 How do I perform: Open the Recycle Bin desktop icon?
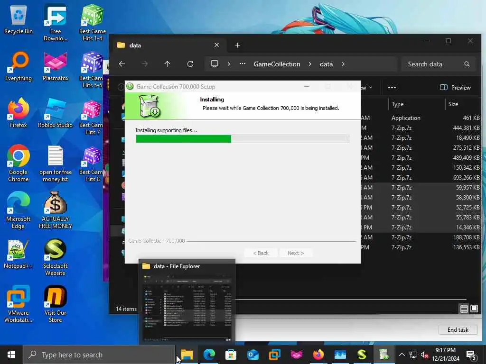click(19, 19)
